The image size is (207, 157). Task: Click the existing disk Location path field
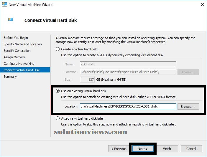coord(128,106)
